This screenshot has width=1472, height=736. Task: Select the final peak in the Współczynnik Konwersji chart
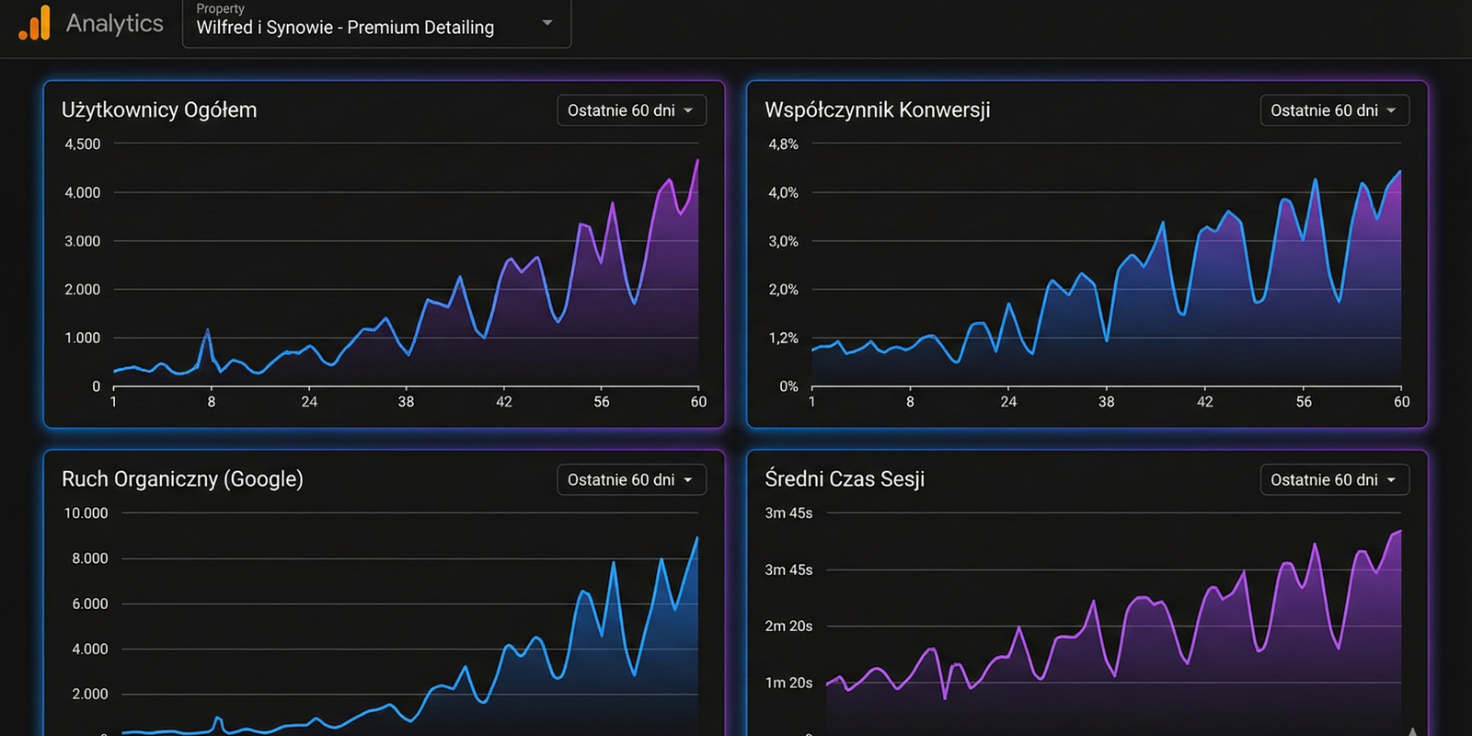1399,172
